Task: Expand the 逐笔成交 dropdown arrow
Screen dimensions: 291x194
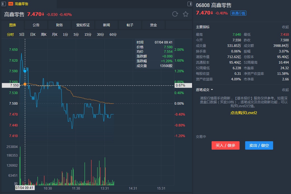Action: click(212, 90)
